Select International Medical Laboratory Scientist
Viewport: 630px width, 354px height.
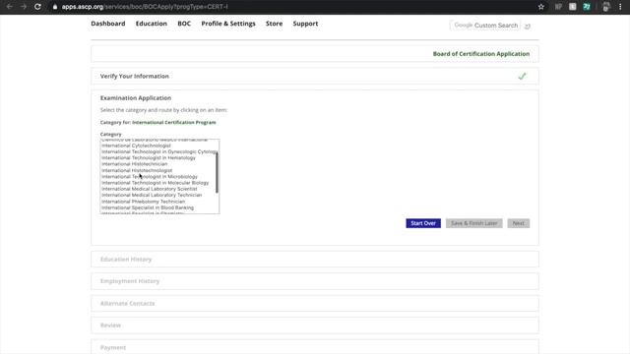tap(150, 189)
